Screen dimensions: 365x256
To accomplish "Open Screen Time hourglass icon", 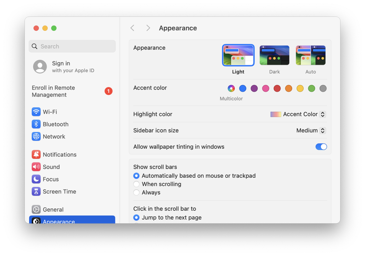I will [x=36, y=192].
